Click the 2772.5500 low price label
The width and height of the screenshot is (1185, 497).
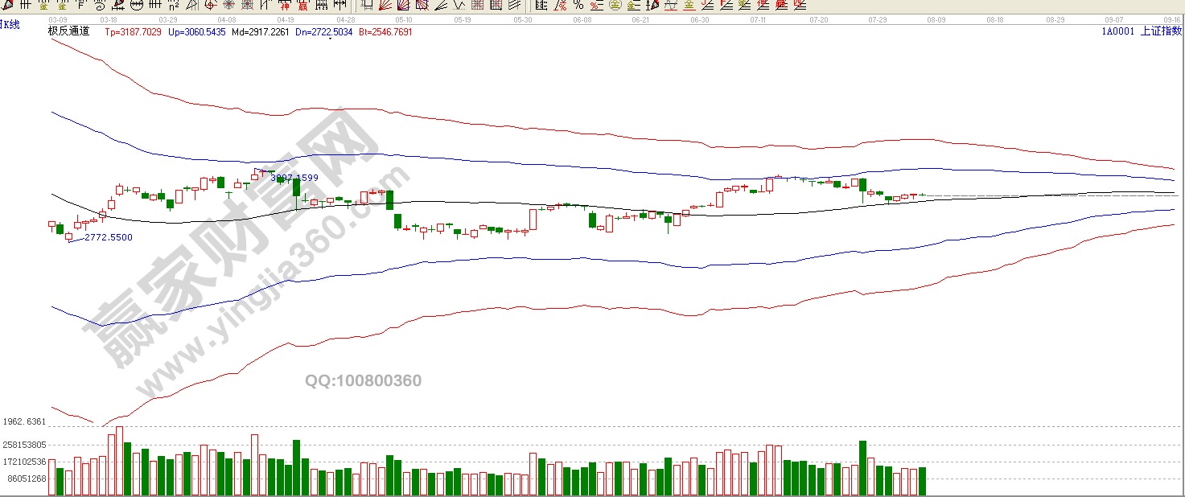[109, 237]
